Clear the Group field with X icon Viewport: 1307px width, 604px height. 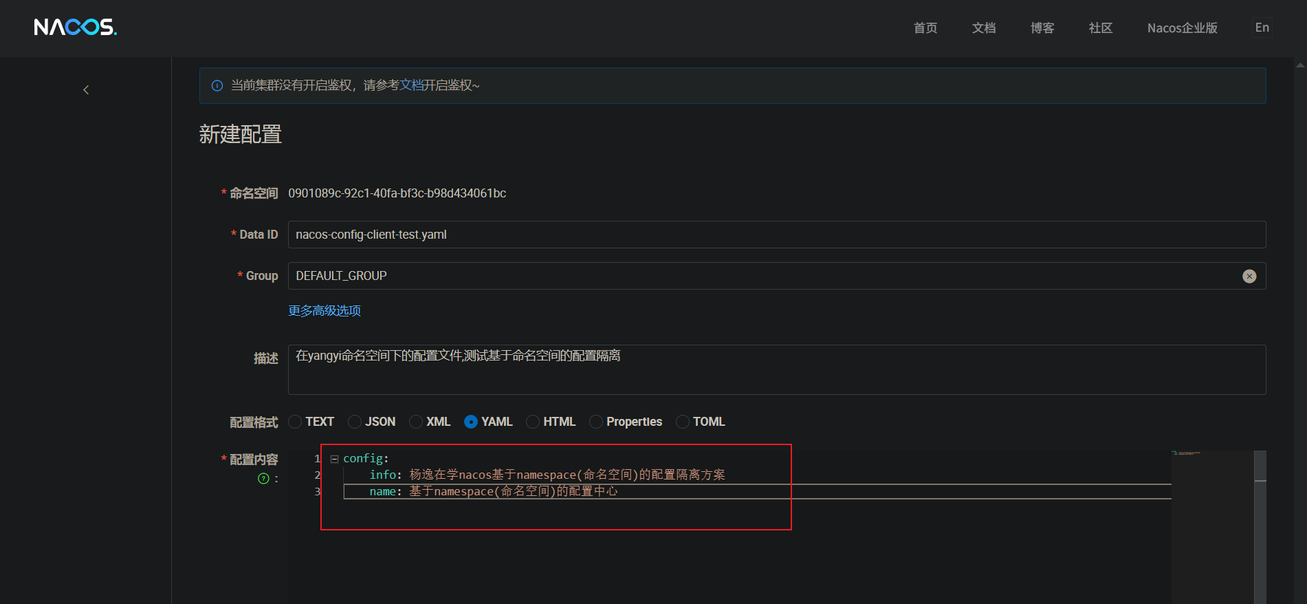coord(1249,277)
